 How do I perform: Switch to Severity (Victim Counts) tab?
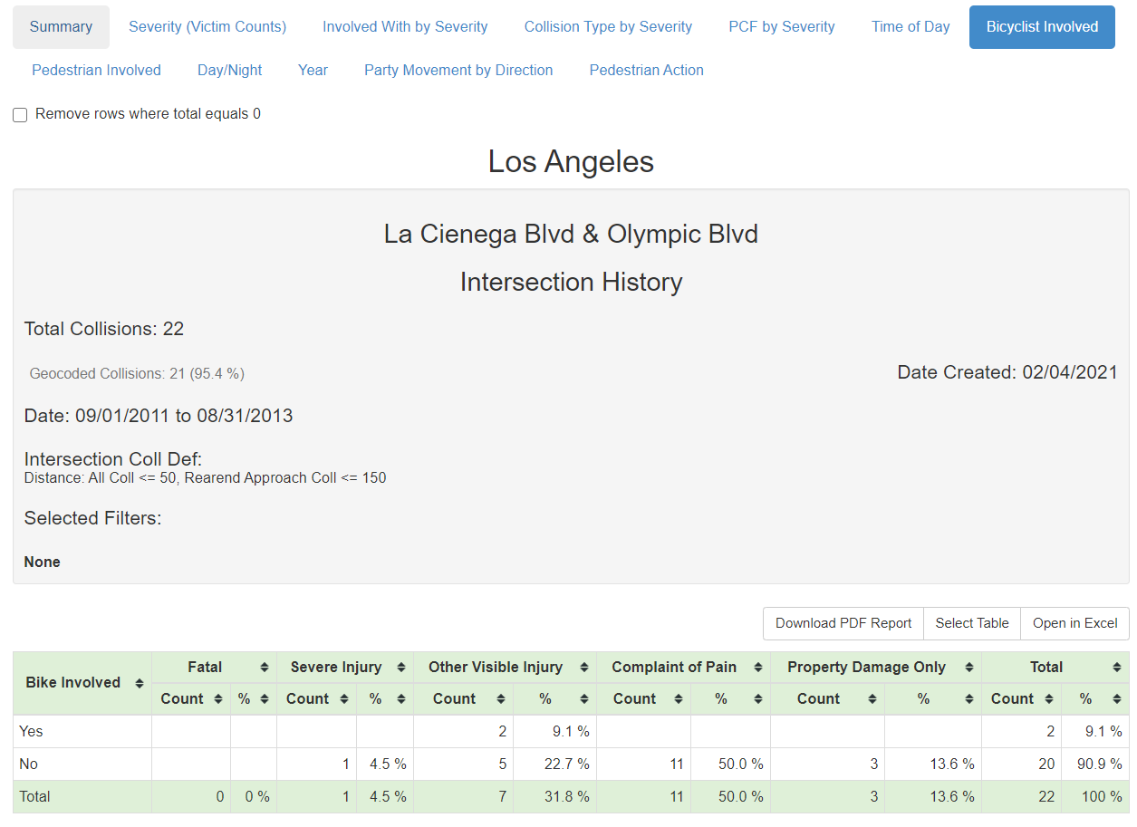[207, 27]
